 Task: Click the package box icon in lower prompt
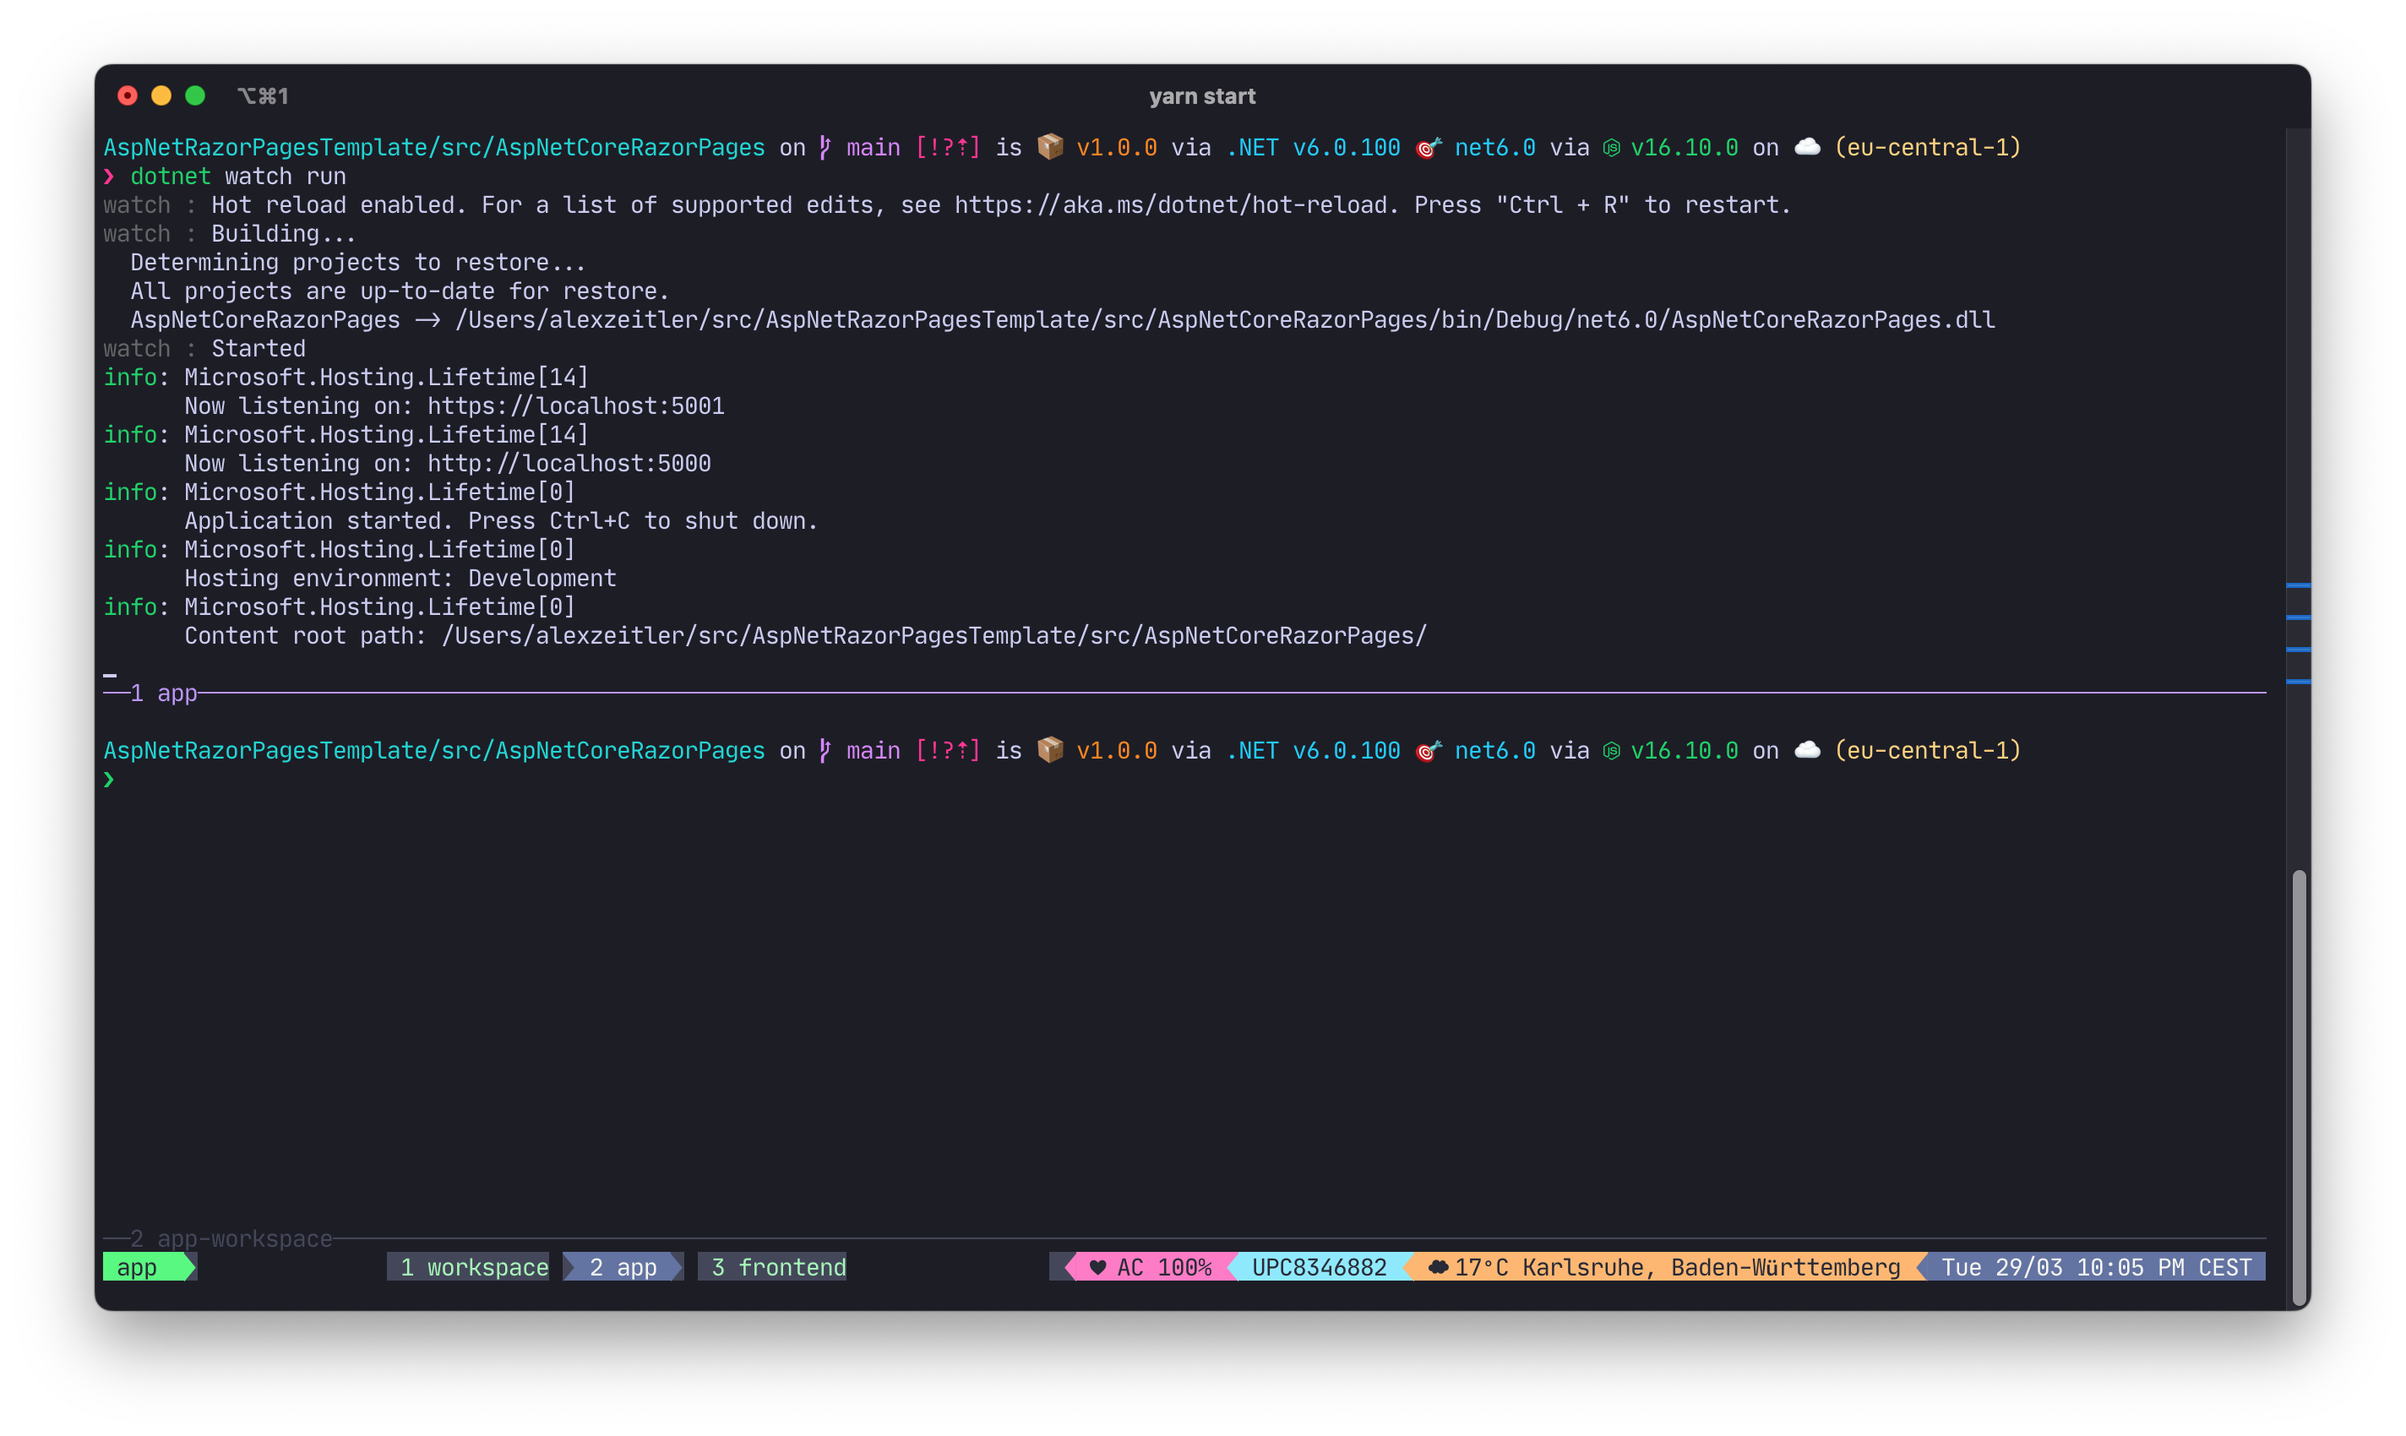click(x=1050, y=751)
